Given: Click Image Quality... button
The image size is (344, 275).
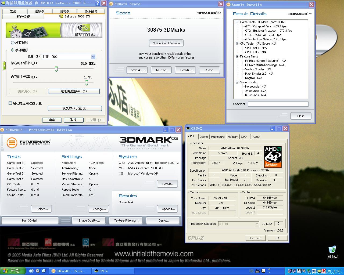Looking at the screenshot, I should click(89, 220).
